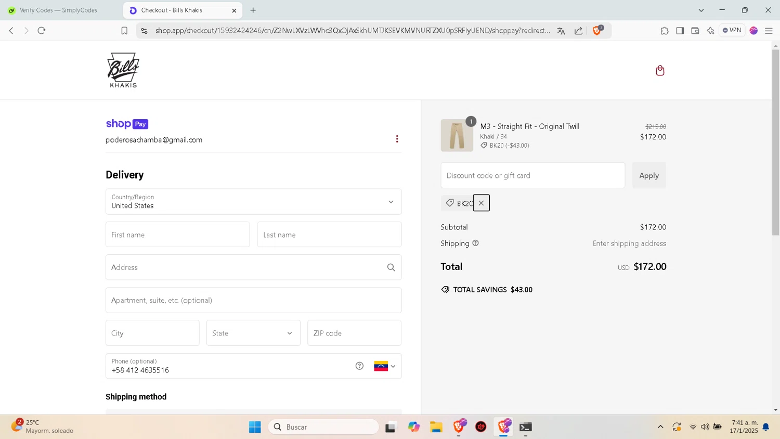The image size is (780, 439).
Task: Click the Apartment, suite field
Action: point(254,300)
